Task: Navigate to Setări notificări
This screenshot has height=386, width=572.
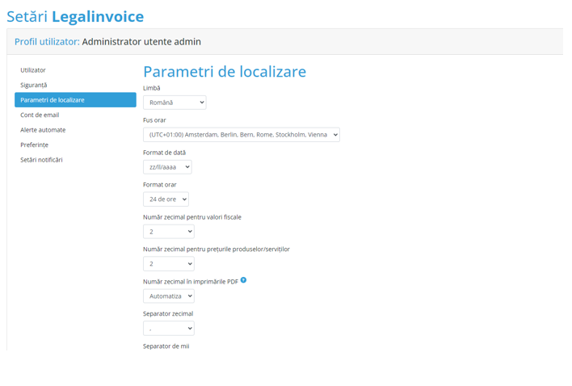Action: pyautogui.click(x=41, y=160)
